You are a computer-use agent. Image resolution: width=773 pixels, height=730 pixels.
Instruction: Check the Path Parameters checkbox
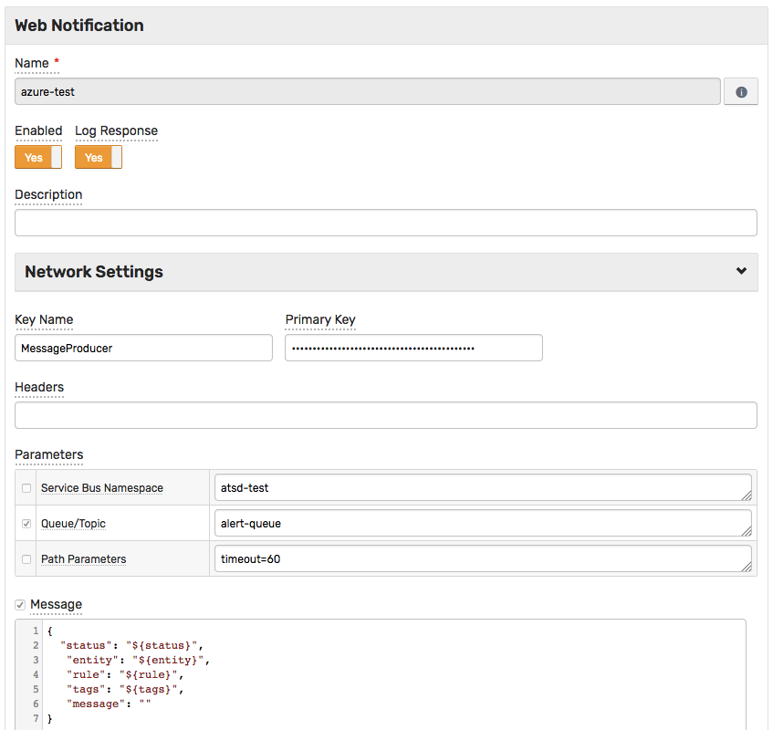pos(26,559)
